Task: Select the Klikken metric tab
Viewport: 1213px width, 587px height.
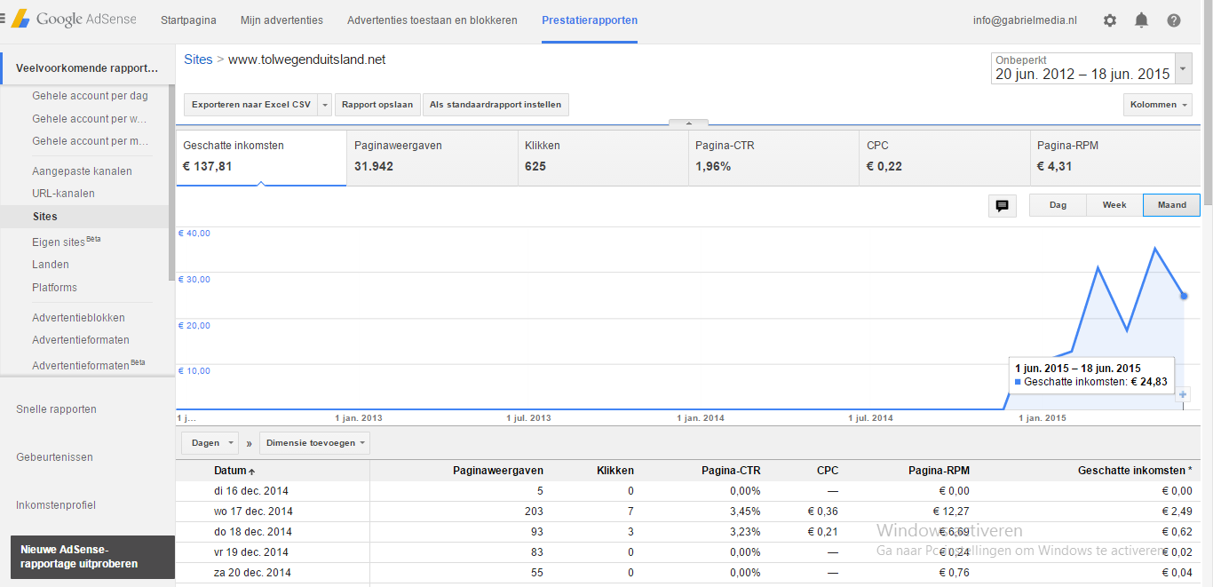Action: 603,158
